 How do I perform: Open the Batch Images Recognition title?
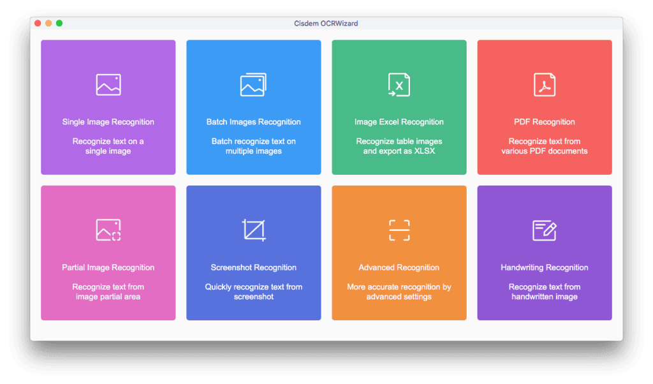point(254,122)
